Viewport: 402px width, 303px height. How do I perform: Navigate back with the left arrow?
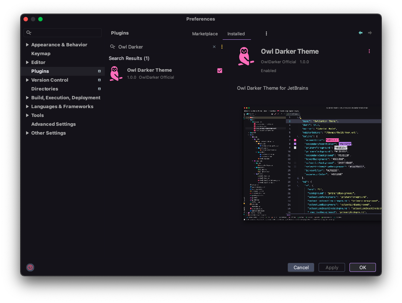click(x=360, y=33)
